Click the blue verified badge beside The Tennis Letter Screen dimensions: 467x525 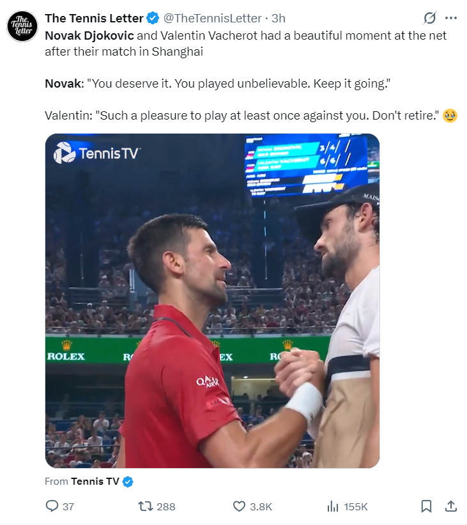(x=153, y=18)
